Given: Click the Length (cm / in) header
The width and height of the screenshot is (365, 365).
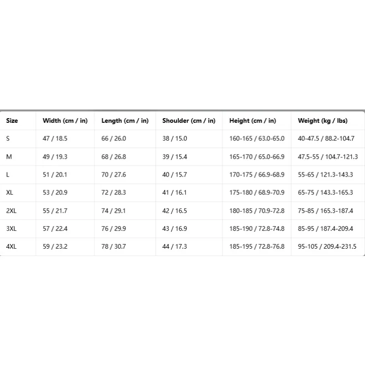Looking at the screenshot, I should [125, 120].
